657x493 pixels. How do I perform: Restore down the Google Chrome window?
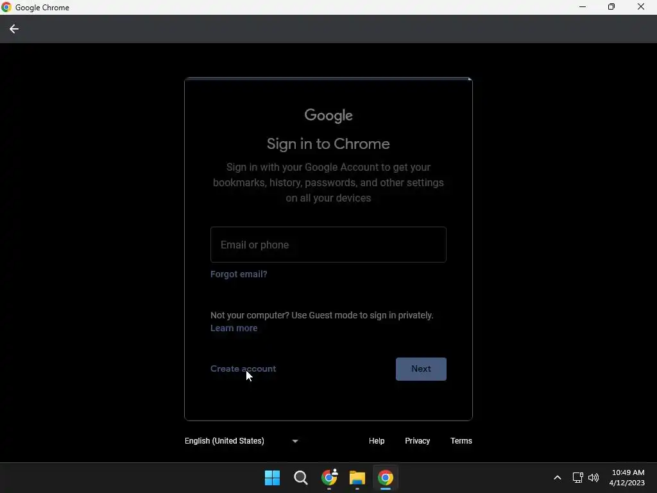(x=611, y=6)
